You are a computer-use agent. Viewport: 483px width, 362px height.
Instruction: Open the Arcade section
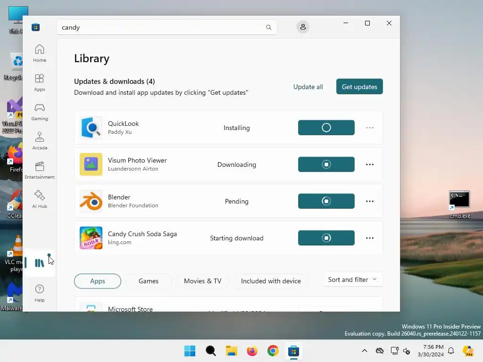pyautogui.click(x=40, y=141)
